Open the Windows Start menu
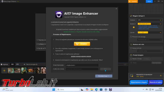 [x=53, y=89]
